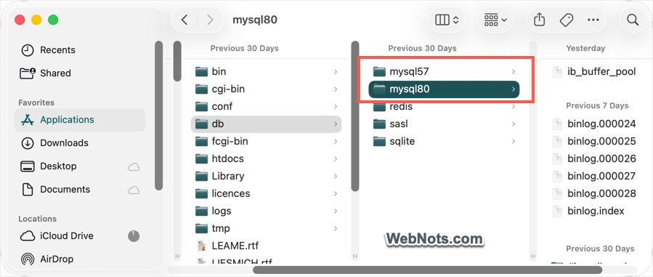Select the mysql57 folder

click(x=444, y=72)
